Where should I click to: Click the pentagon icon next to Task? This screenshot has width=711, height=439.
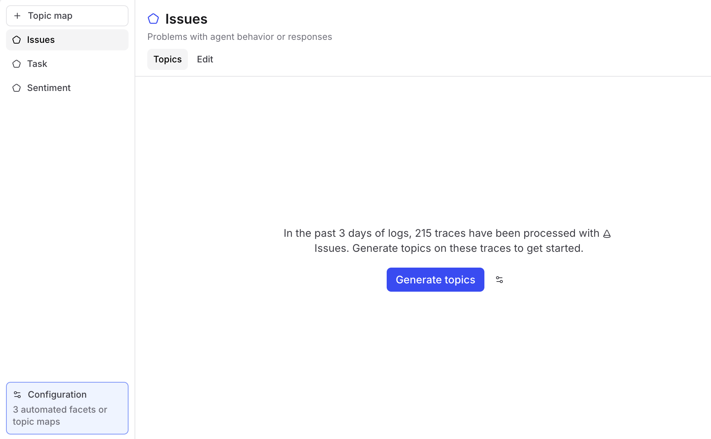coord(17,64)
